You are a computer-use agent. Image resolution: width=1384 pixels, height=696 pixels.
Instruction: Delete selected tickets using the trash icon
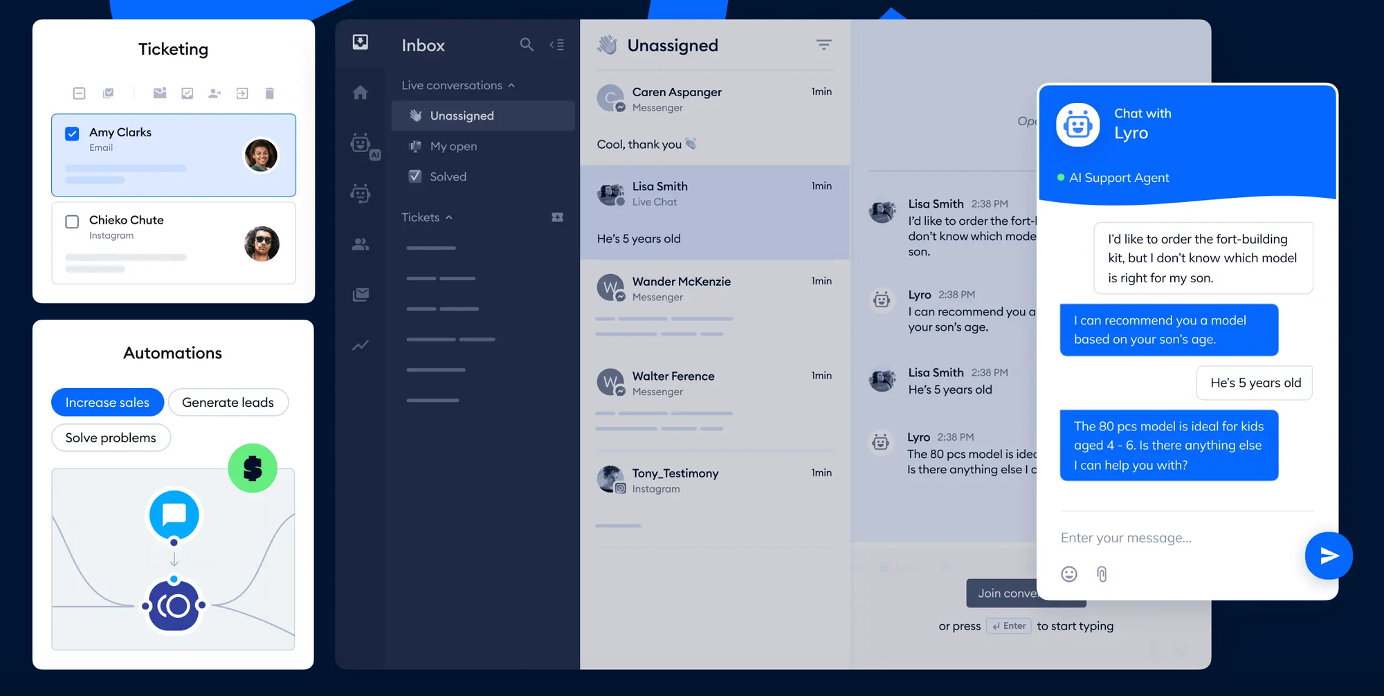[x=269, y=93]
